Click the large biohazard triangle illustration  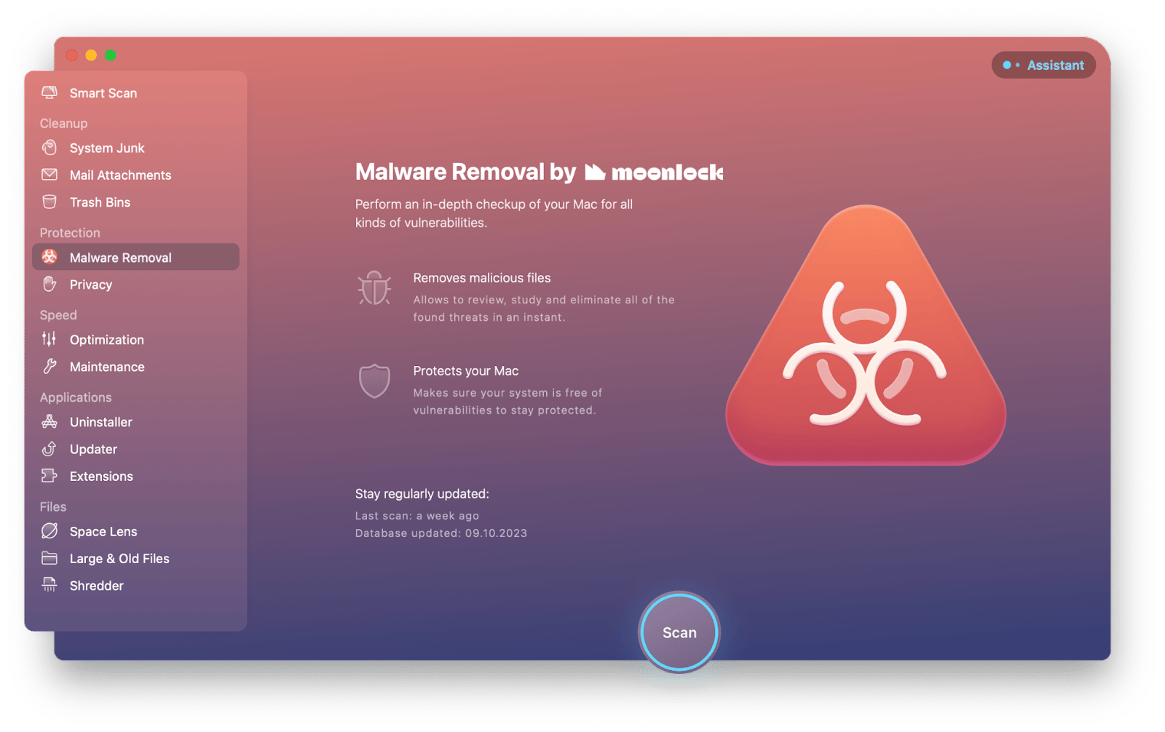tap(866, 335)
